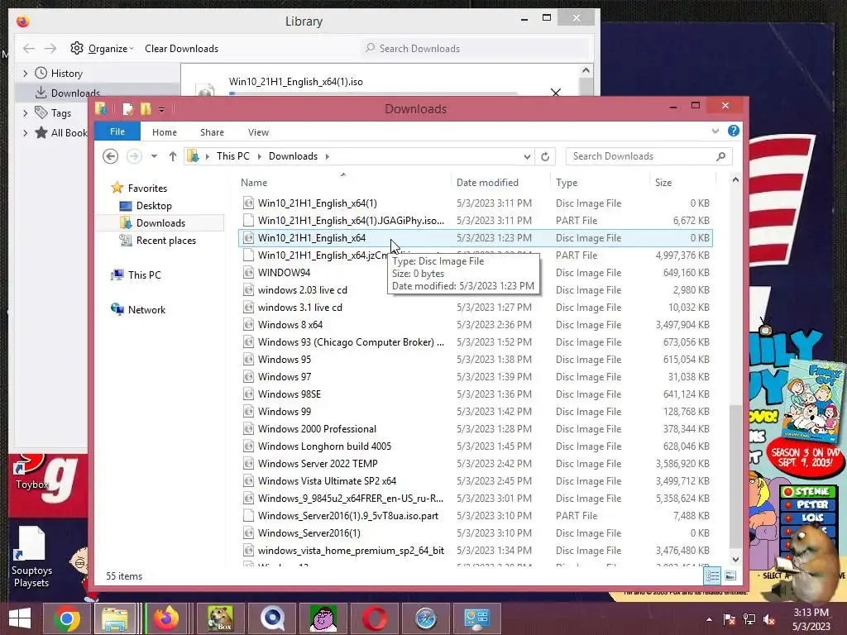Launch Opera browser from taskbar
Viewport: 847px width, 635px height.
point(374,618)
